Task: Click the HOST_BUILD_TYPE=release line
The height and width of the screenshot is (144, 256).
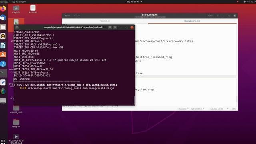Action: click(31, 72)
